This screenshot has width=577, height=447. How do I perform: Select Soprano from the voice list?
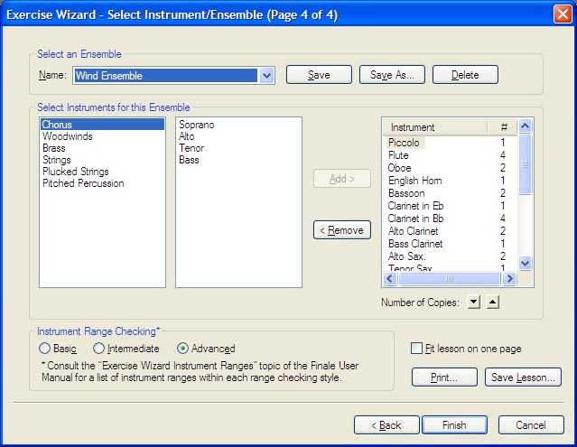point(196,125)
